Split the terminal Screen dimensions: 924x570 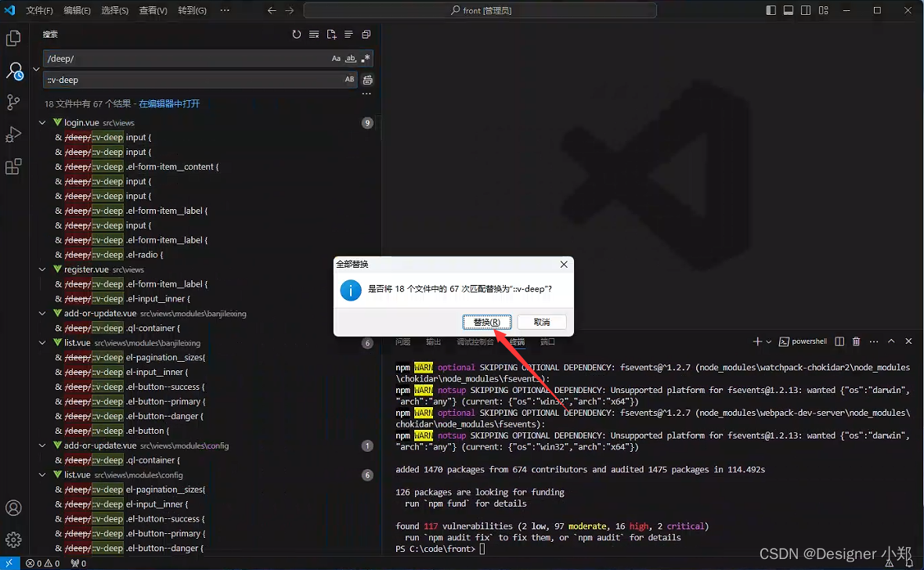point(839,341)
